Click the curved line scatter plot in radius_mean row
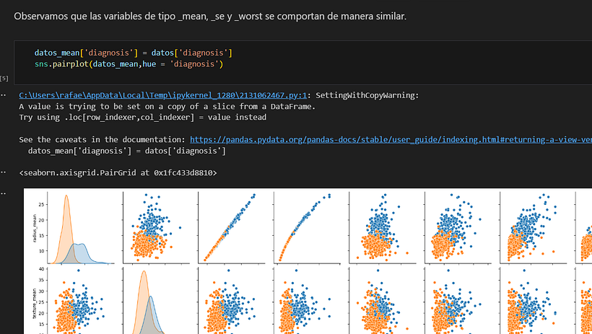The height and width of the screenshot is (334, 592). click(x=307, y=227)
